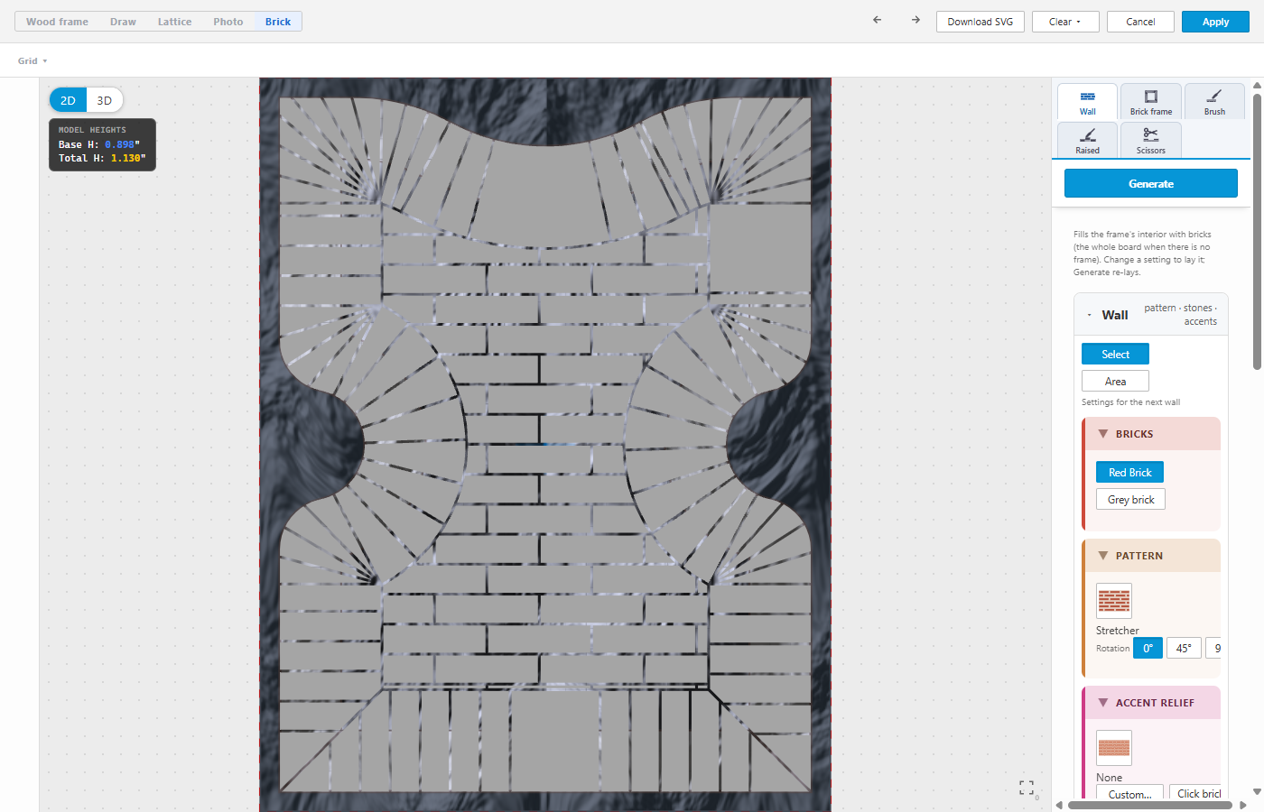
Task: Click Download SVG
Action: click(981, 22)
